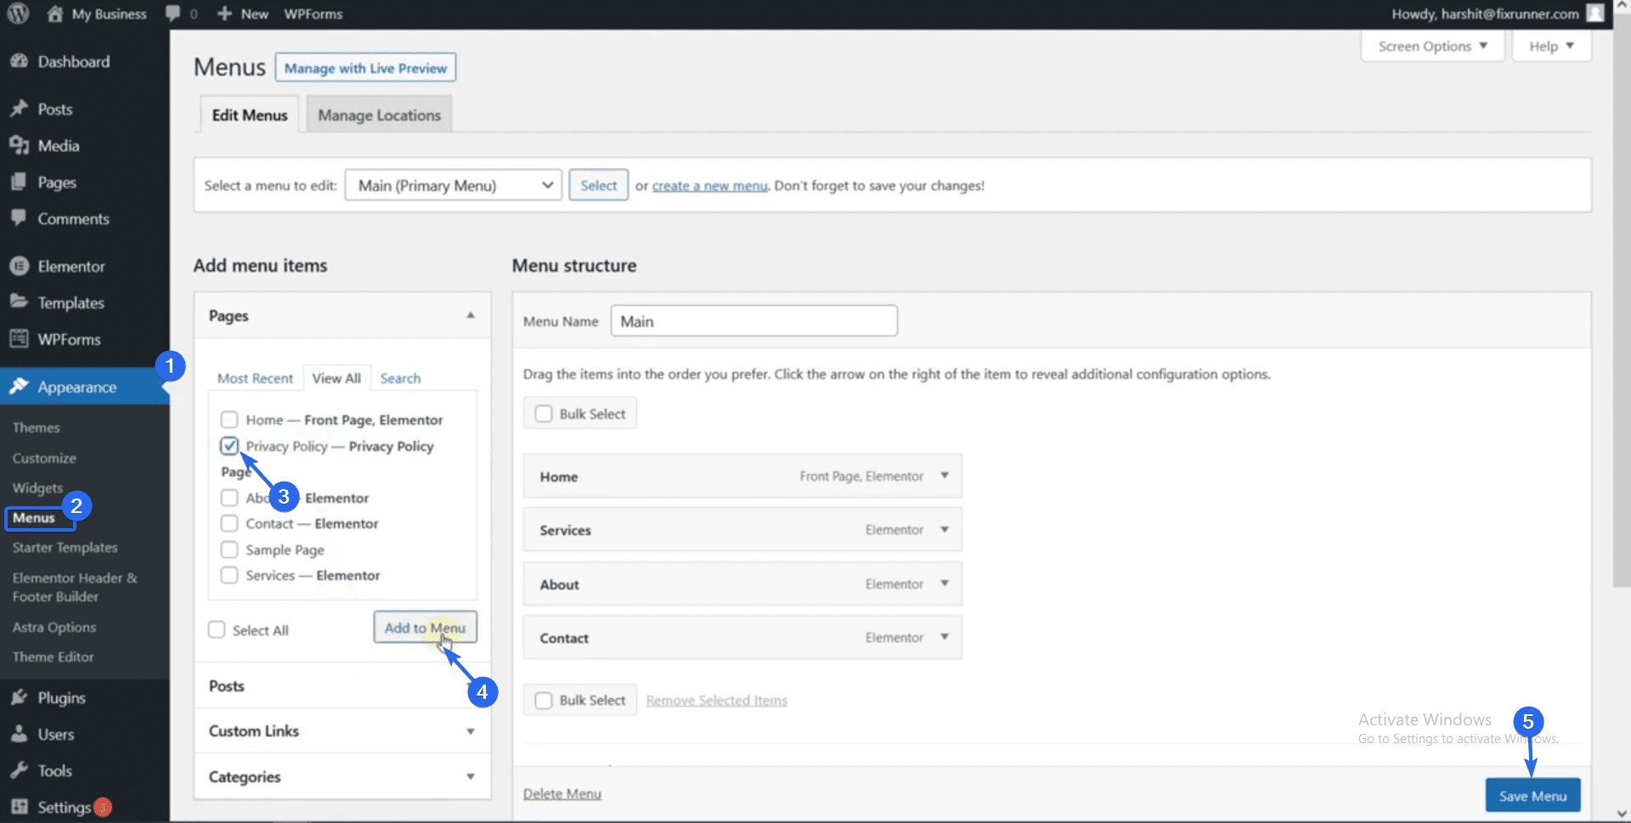Click the WordPress logo icon
Image resolution: width=1631 pixels, height=823 pixels.
coord(18,14)
